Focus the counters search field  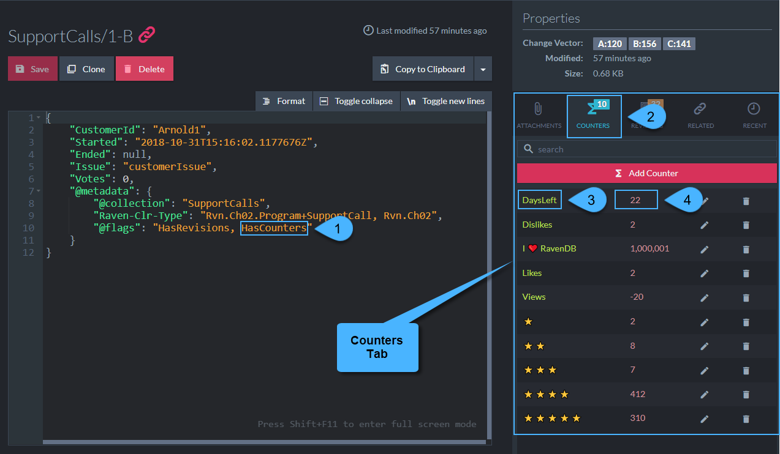[x=647, y=149]
